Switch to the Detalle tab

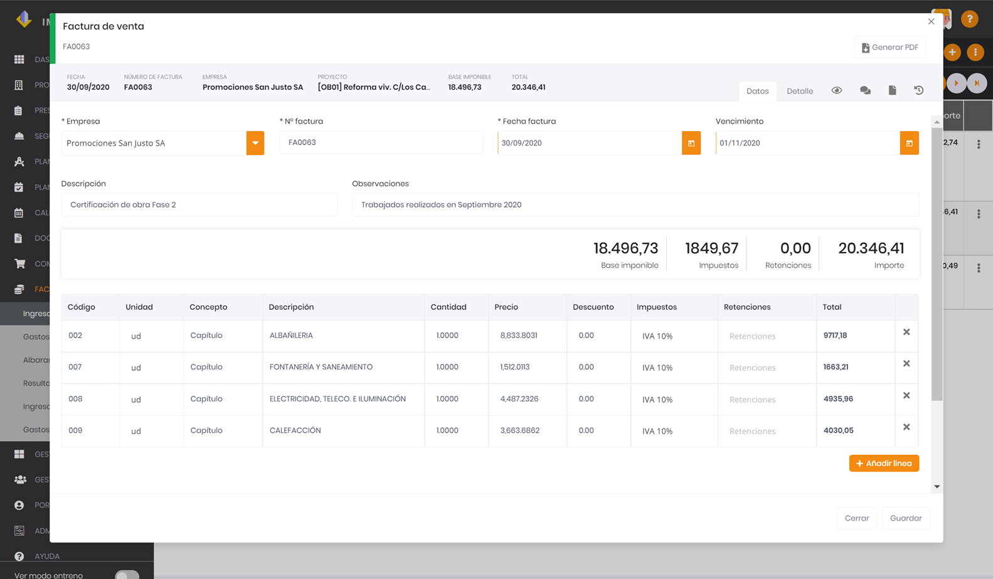pos(800,91)
